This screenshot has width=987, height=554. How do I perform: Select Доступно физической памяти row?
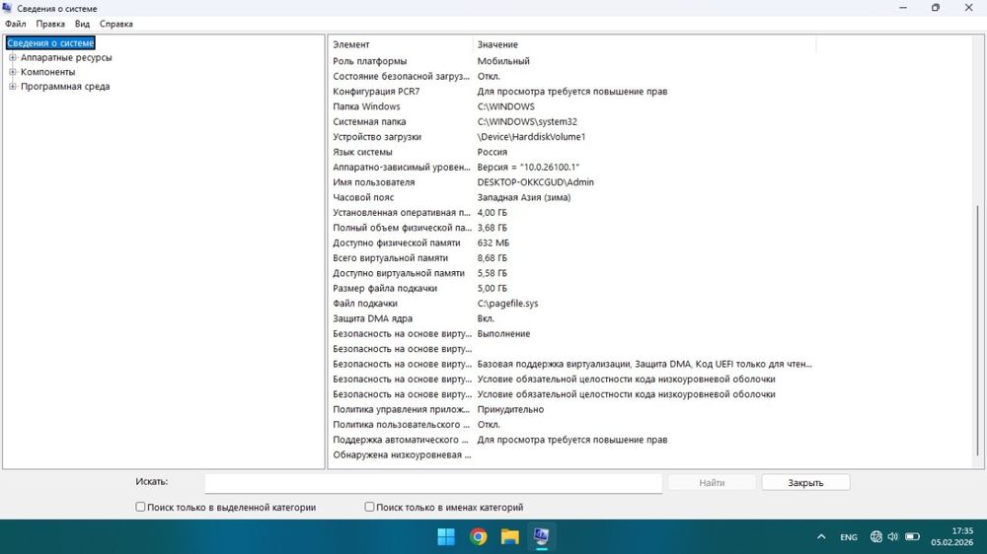tap(572, 242)
